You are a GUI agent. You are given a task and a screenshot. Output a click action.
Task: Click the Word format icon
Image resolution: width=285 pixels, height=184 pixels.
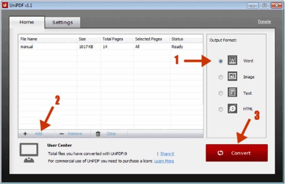coord(232,61)
